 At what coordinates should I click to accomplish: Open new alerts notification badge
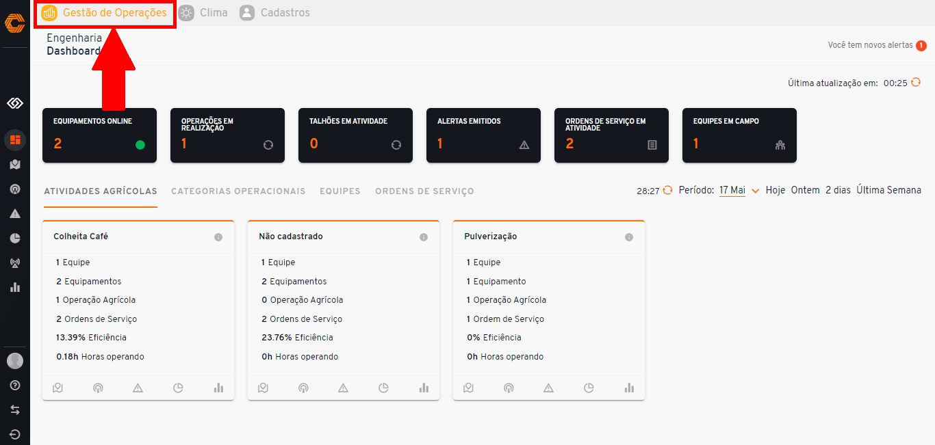(x=921, y=46)
